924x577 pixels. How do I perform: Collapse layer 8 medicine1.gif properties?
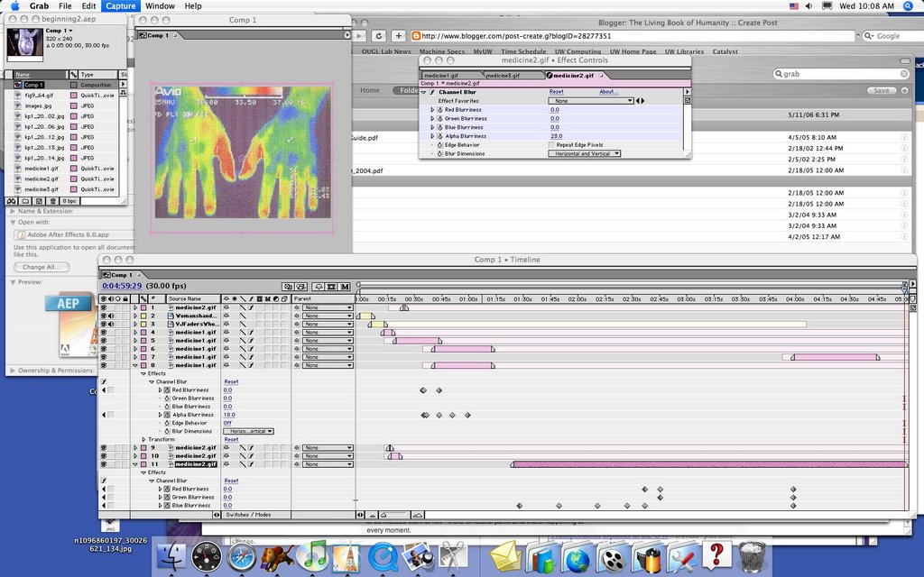coord(135,366)
